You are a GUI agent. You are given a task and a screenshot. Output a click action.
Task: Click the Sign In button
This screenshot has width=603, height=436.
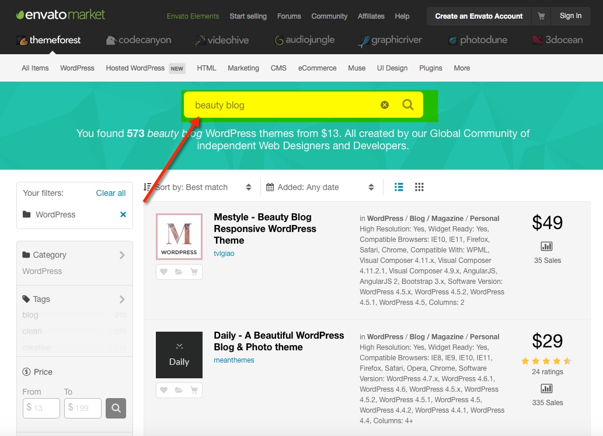click(x=571, y=16)
